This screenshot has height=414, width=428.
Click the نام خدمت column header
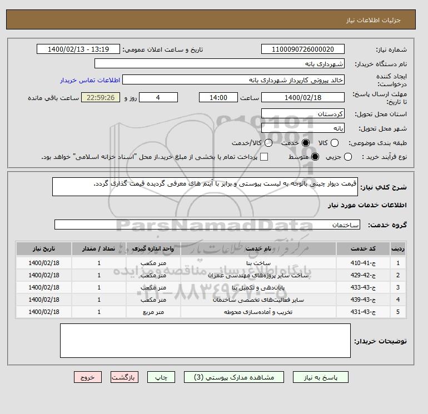click(x=258, y=248)
